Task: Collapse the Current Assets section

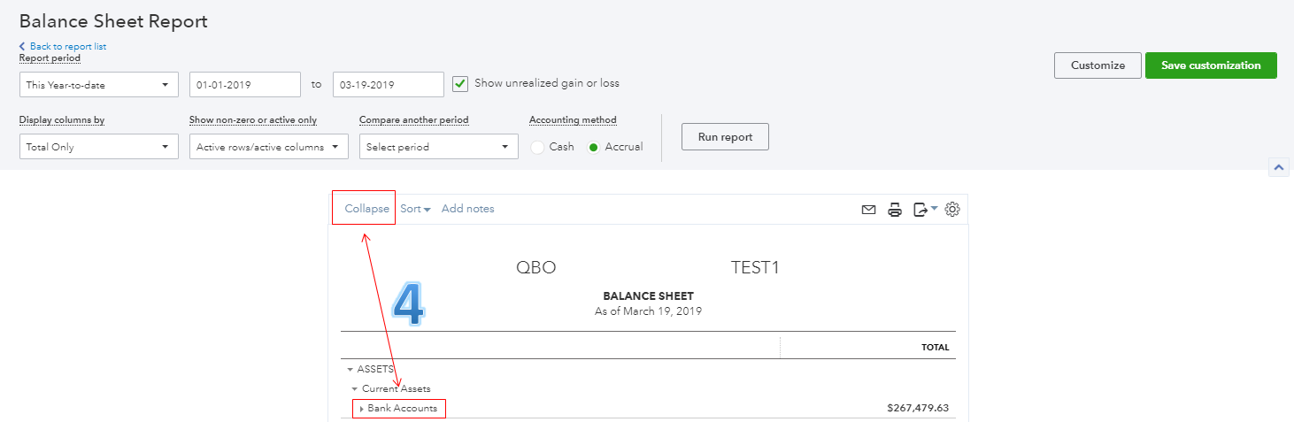Action: (x=355, y=389)
